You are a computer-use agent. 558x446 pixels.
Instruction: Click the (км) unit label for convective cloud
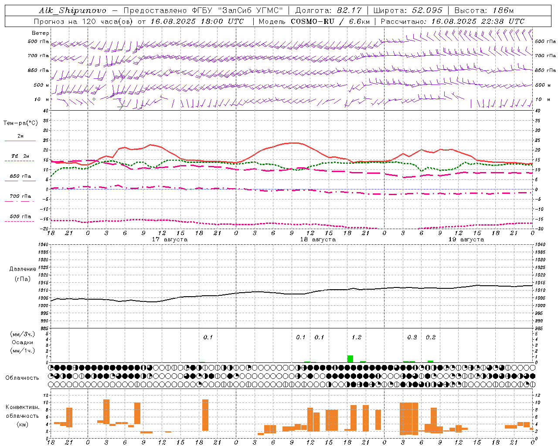pos(22,424)
